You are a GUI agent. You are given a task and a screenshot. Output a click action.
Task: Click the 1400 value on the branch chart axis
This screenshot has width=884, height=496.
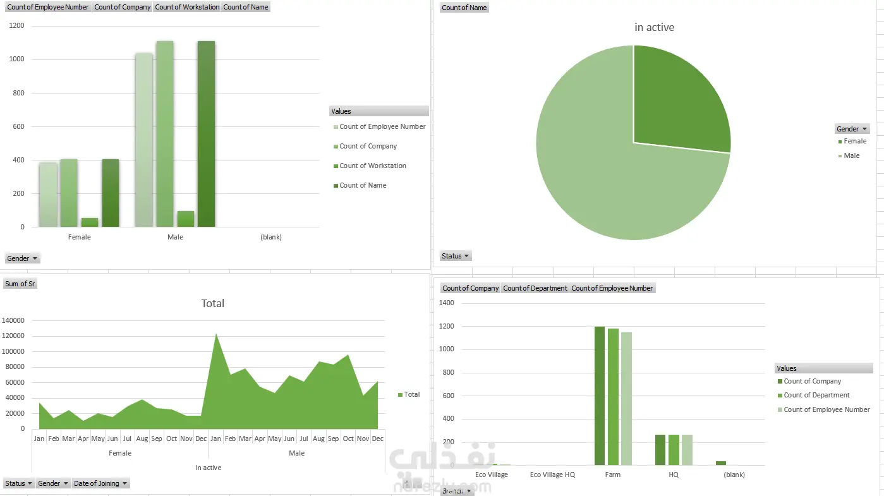447,303
